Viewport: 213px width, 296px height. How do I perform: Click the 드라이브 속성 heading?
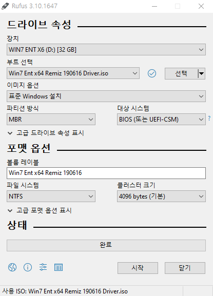tap(40, 25)
